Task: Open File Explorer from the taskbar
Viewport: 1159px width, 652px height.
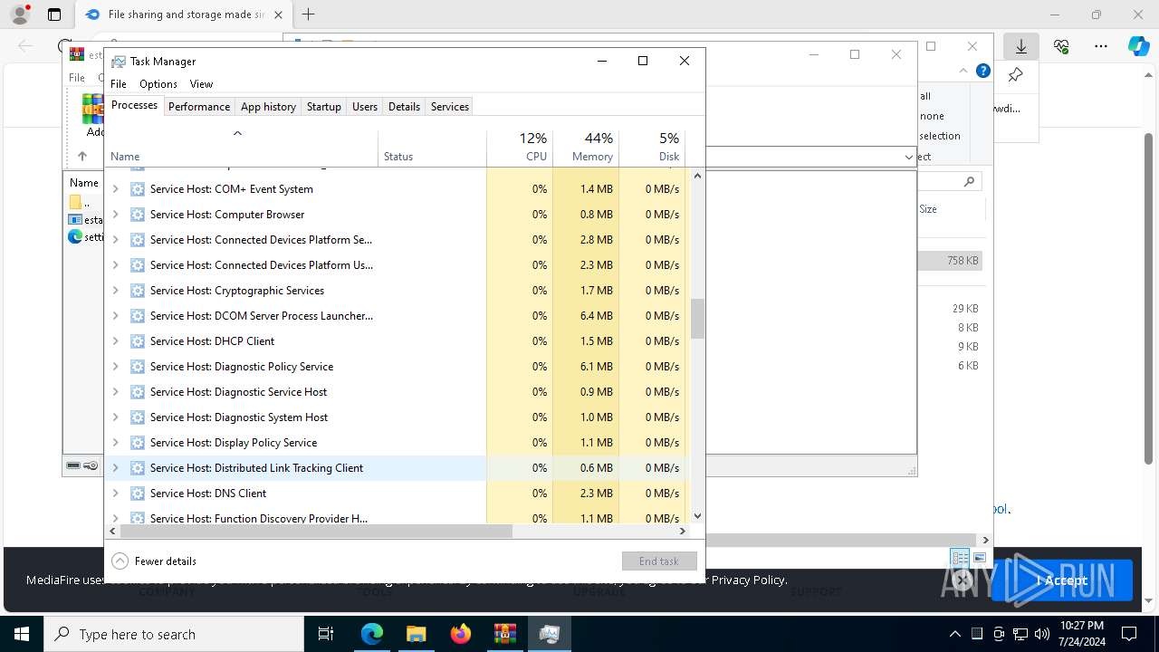Action: 416,634
